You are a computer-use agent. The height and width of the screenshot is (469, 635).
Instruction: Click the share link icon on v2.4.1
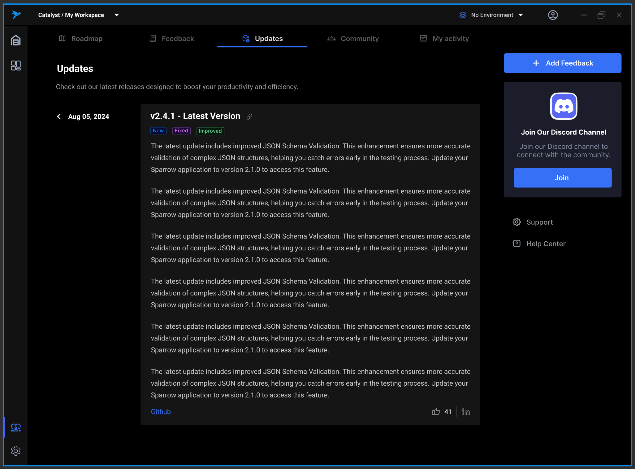249,116
